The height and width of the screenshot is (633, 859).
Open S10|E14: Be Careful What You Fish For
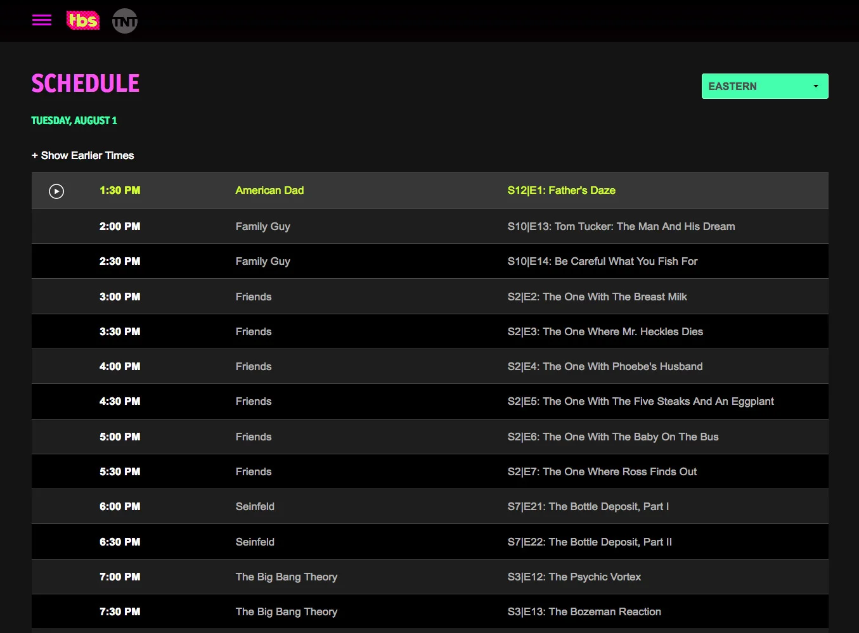click(602, 261)
